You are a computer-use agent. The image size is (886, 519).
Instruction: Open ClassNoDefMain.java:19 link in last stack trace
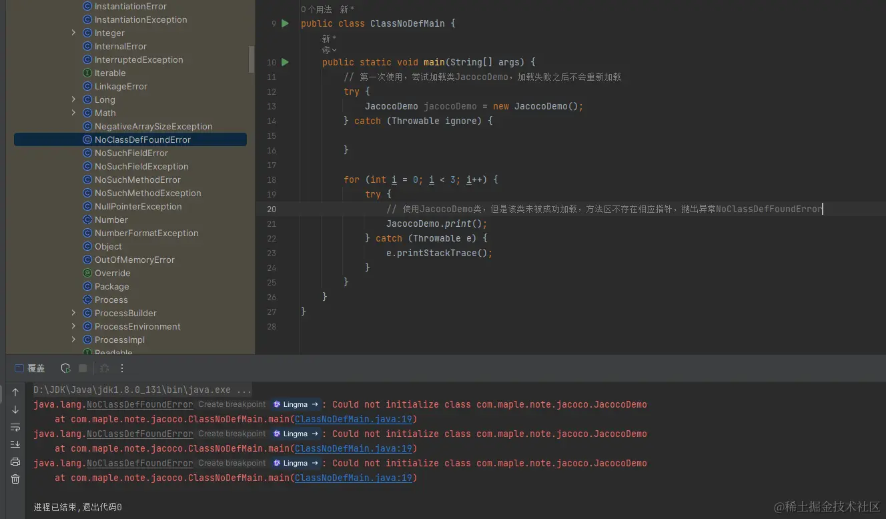[x=353, y=478]
